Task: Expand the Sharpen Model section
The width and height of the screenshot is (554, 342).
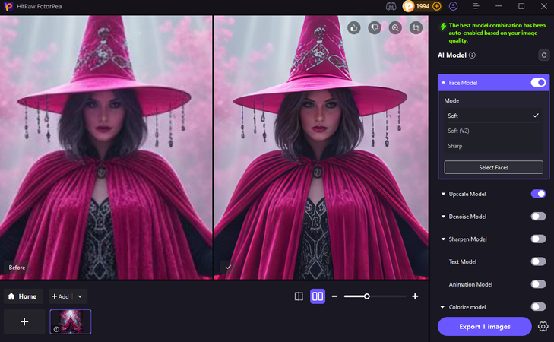Action: coord(443,239)
